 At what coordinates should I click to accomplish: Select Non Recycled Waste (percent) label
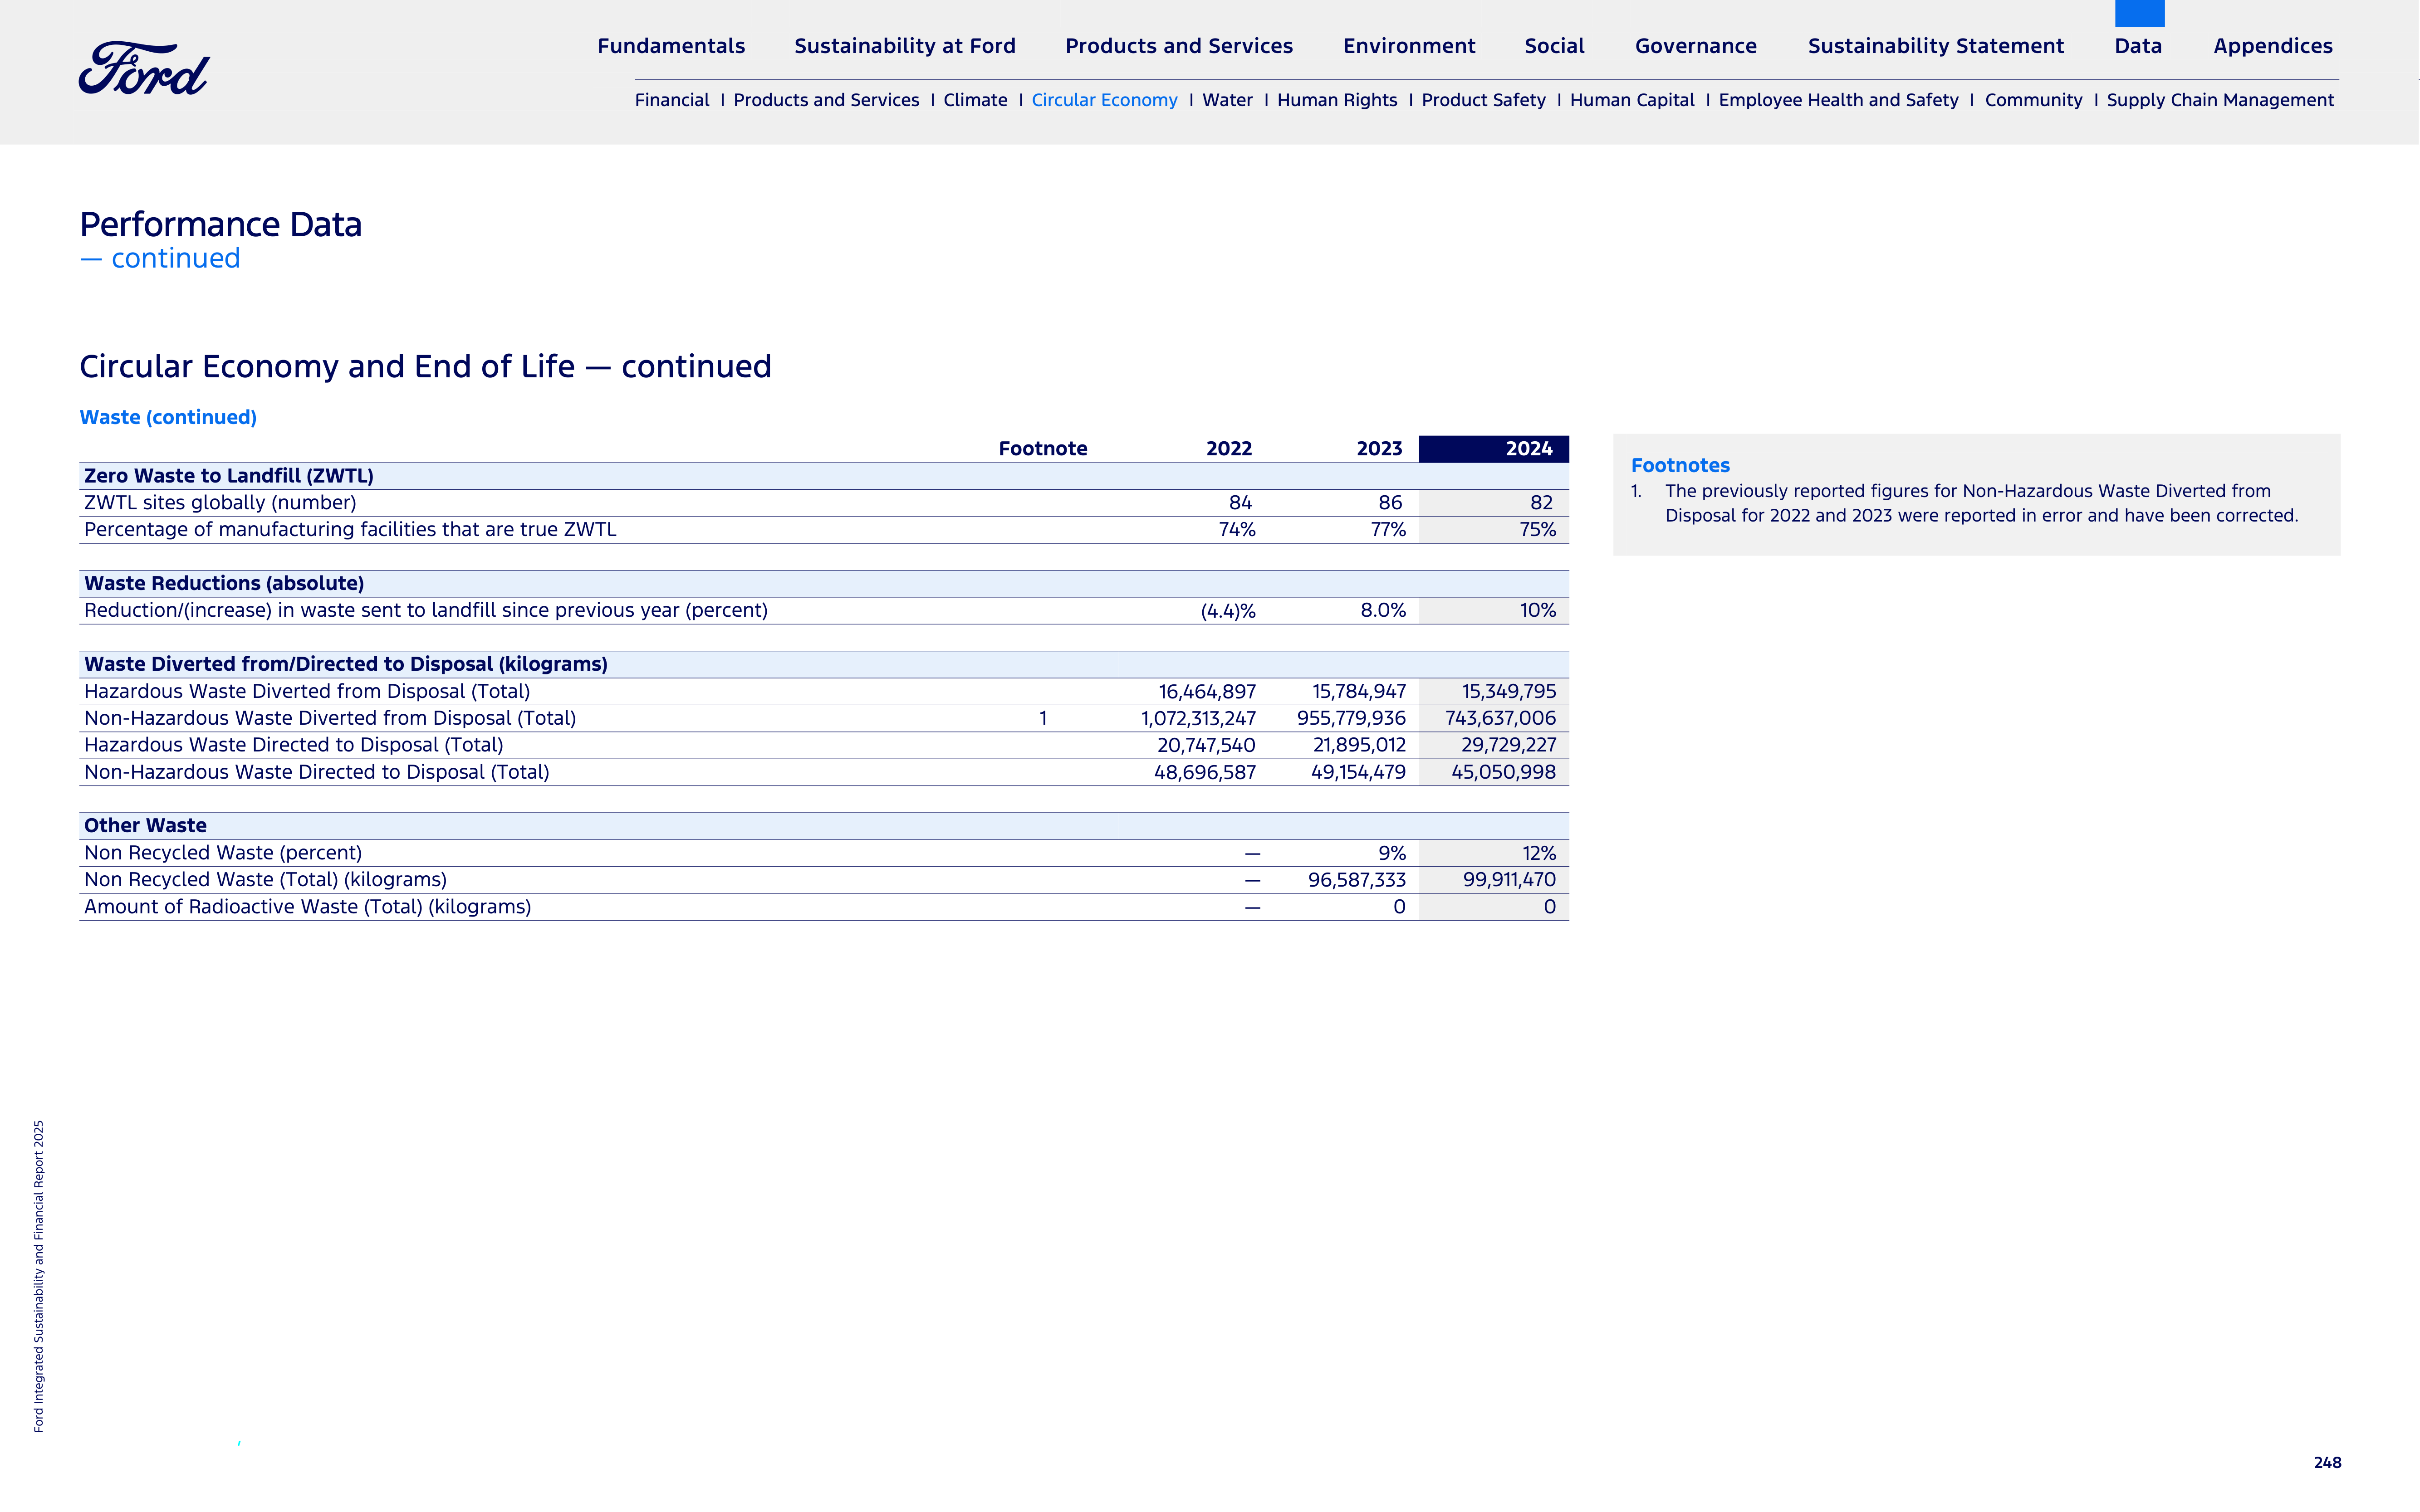pos(223,853)
